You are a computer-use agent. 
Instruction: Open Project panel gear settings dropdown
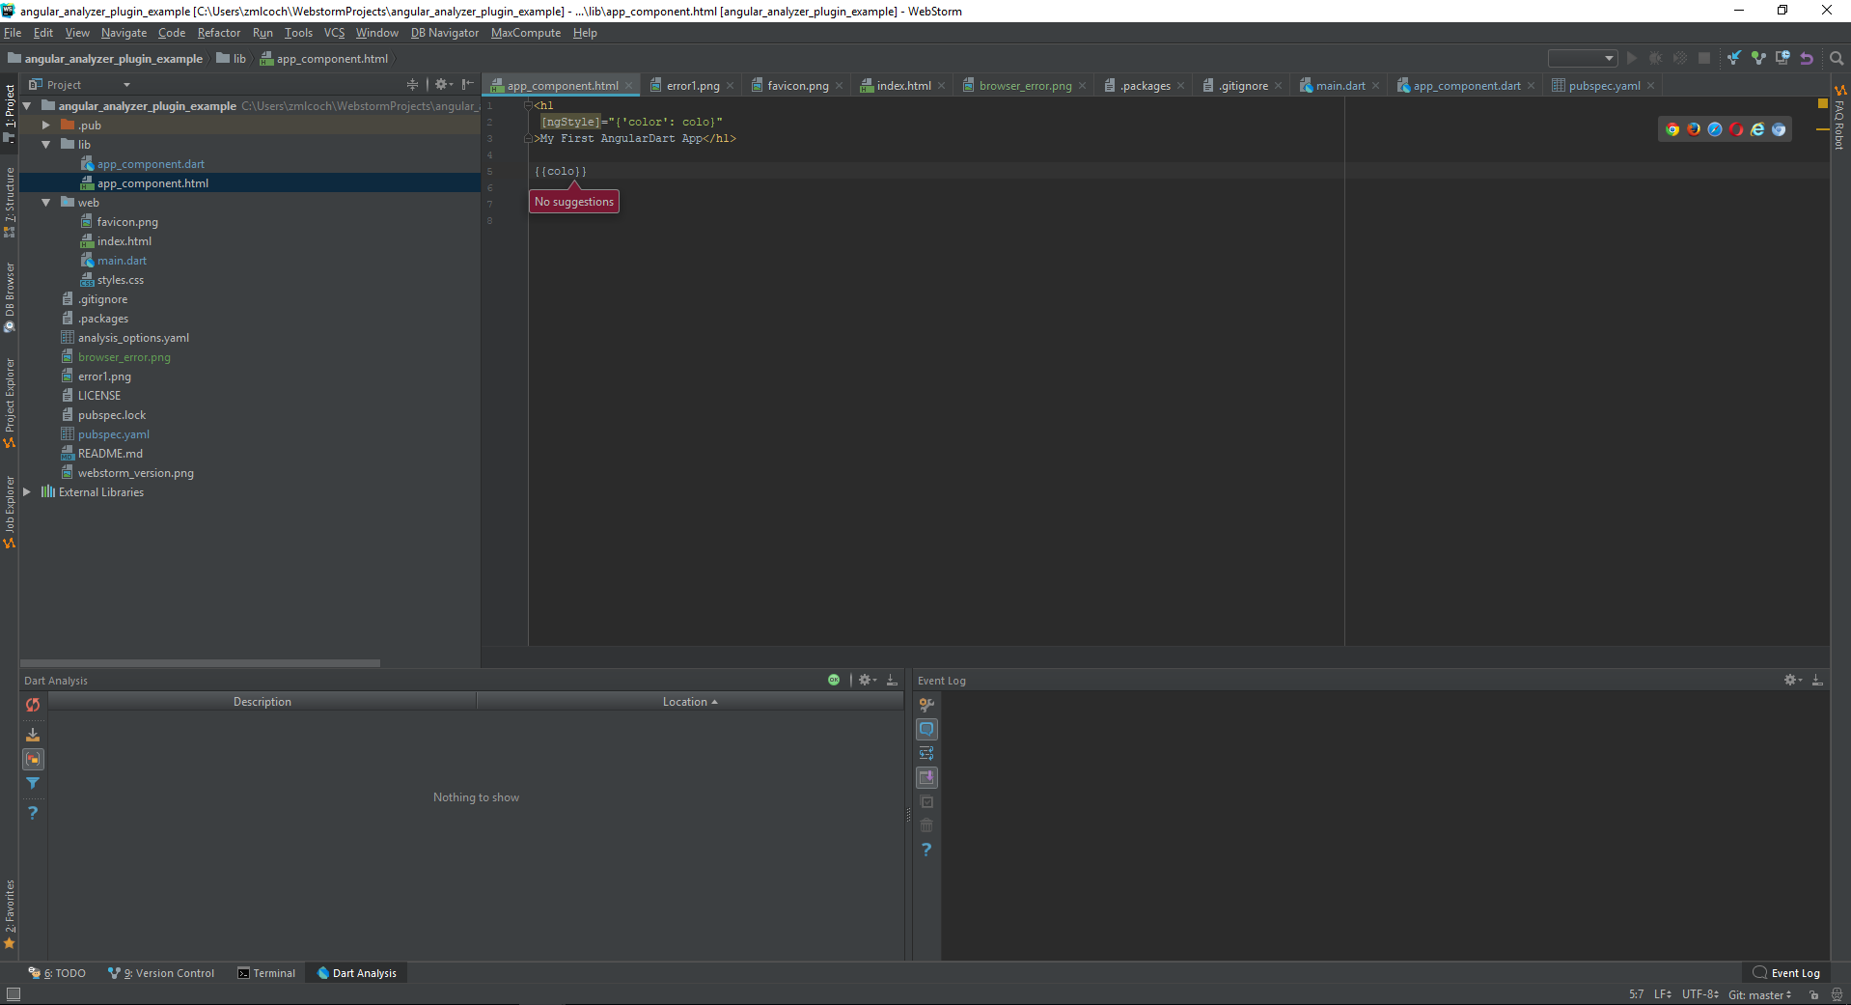pyautogui.click(x=443, y=84)
